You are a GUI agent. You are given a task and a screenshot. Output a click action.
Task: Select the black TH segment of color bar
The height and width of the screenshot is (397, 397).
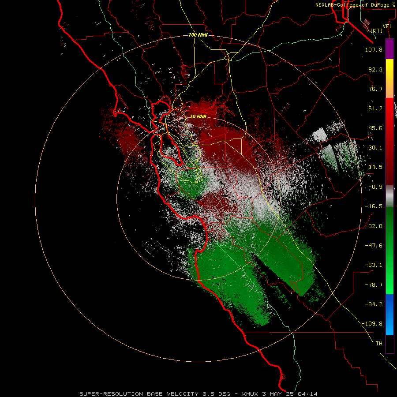click(x=390, y=344)
